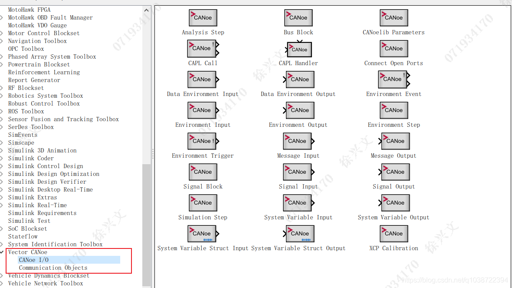The width and height of the screenshot is (512, 288).
Task: Expand the Robotics System Toolbox node
Action: 2,96
